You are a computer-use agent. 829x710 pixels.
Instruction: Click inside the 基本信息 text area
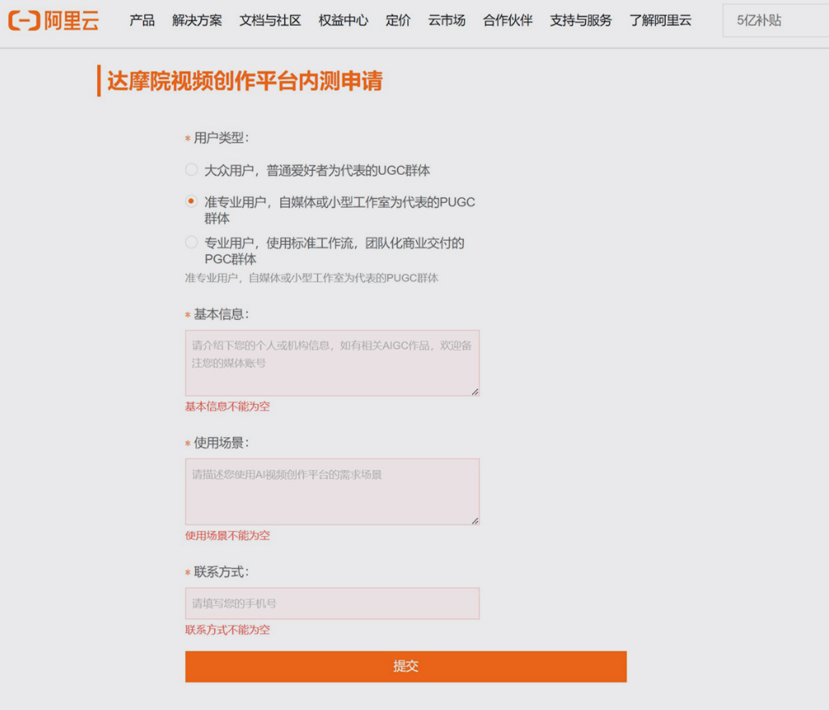331,361
